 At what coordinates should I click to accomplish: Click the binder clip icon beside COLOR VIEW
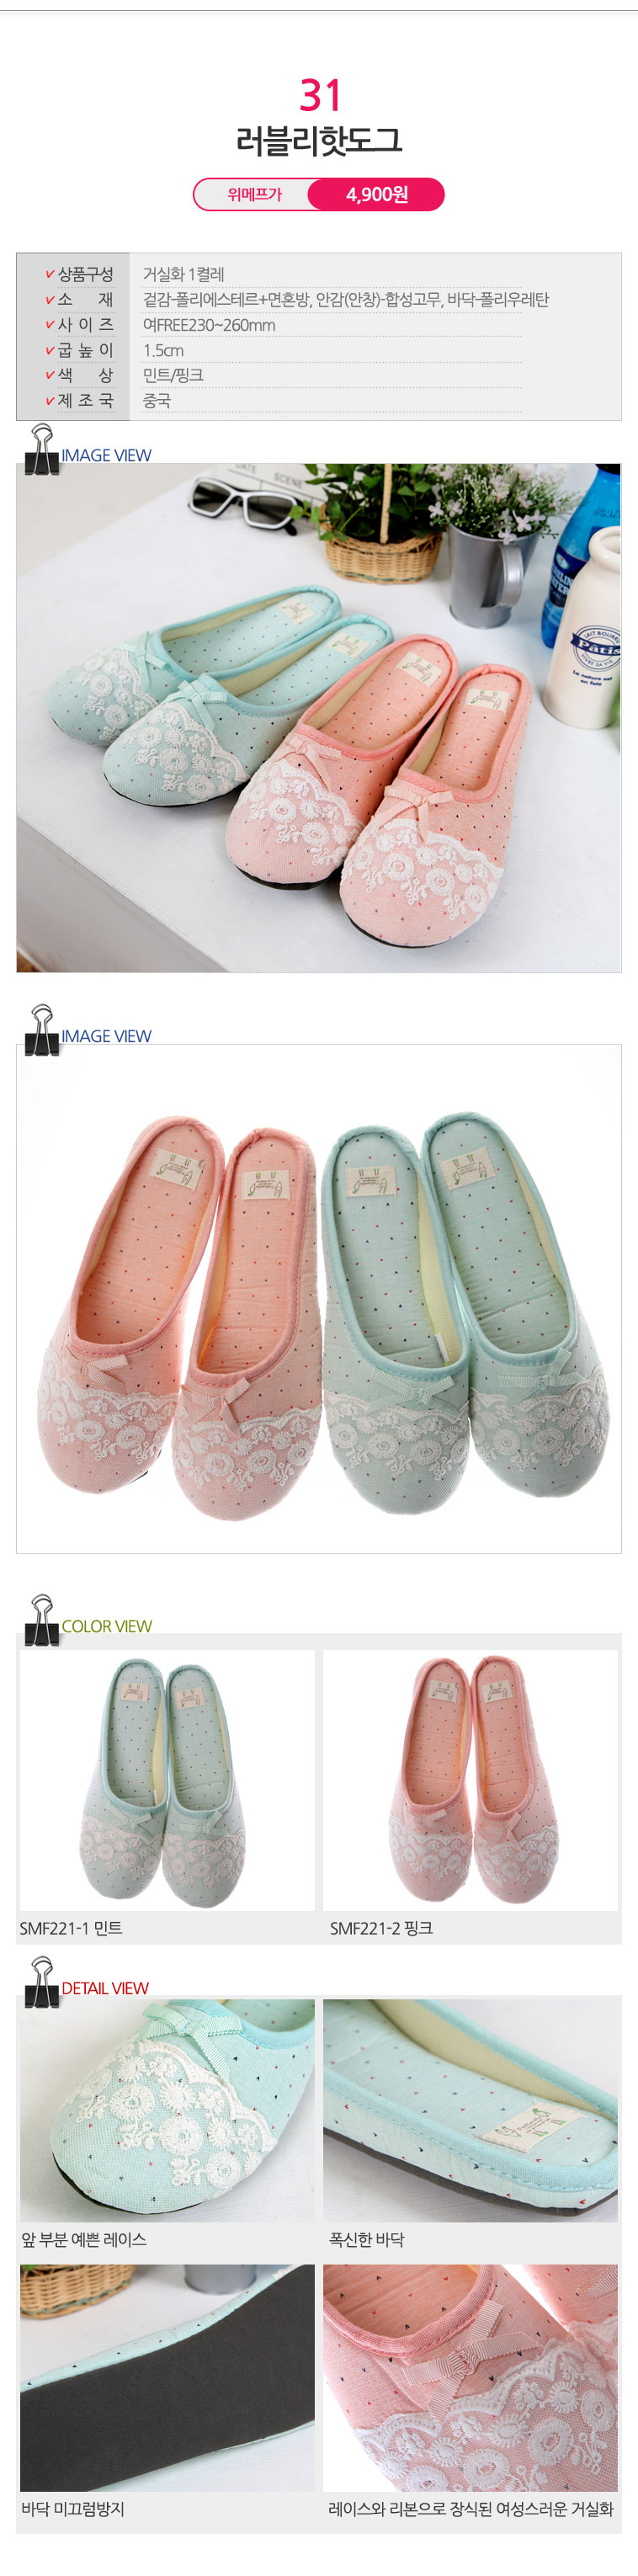tap(42, 1620)
